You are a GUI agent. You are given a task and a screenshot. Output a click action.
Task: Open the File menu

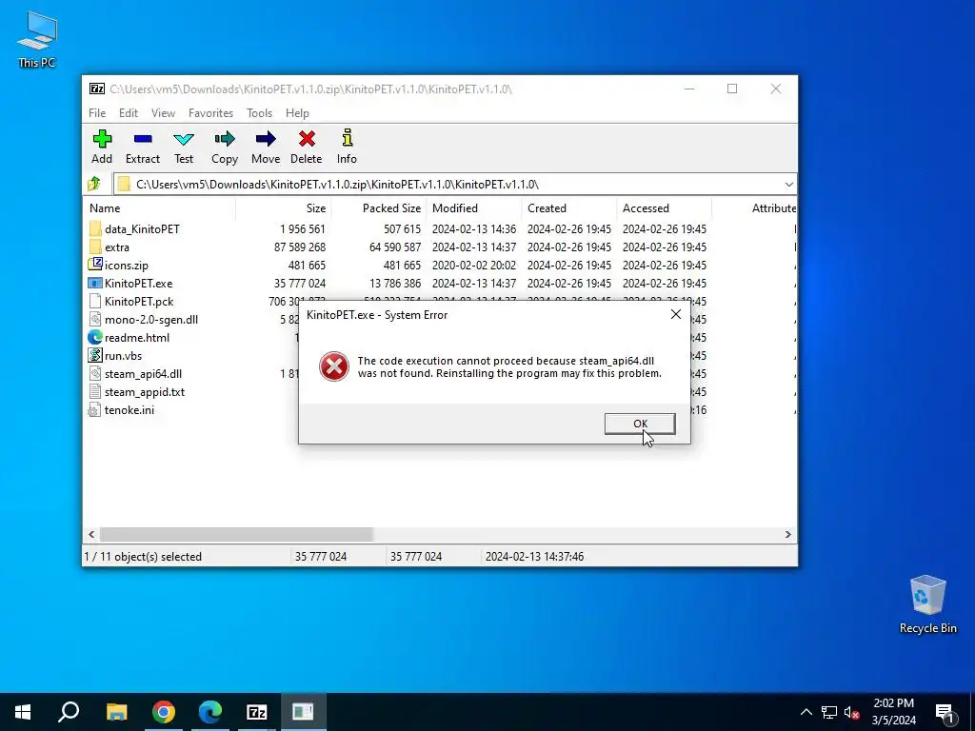97,113
